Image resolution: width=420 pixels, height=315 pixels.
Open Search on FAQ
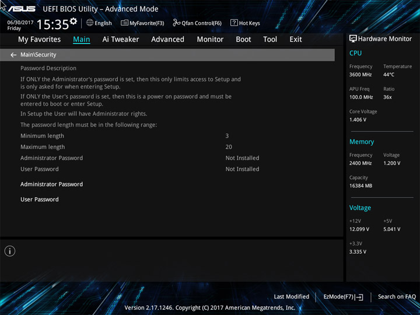tap(397, 297)
